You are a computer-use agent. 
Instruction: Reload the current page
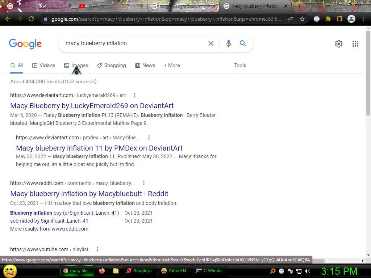[31, 19]
